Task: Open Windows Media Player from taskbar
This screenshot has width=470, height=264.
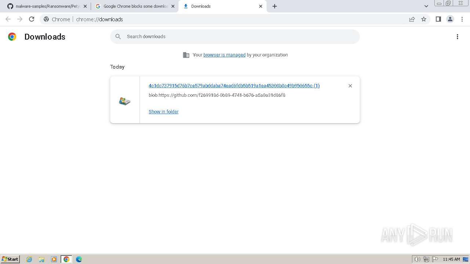Action: [54, 259]
